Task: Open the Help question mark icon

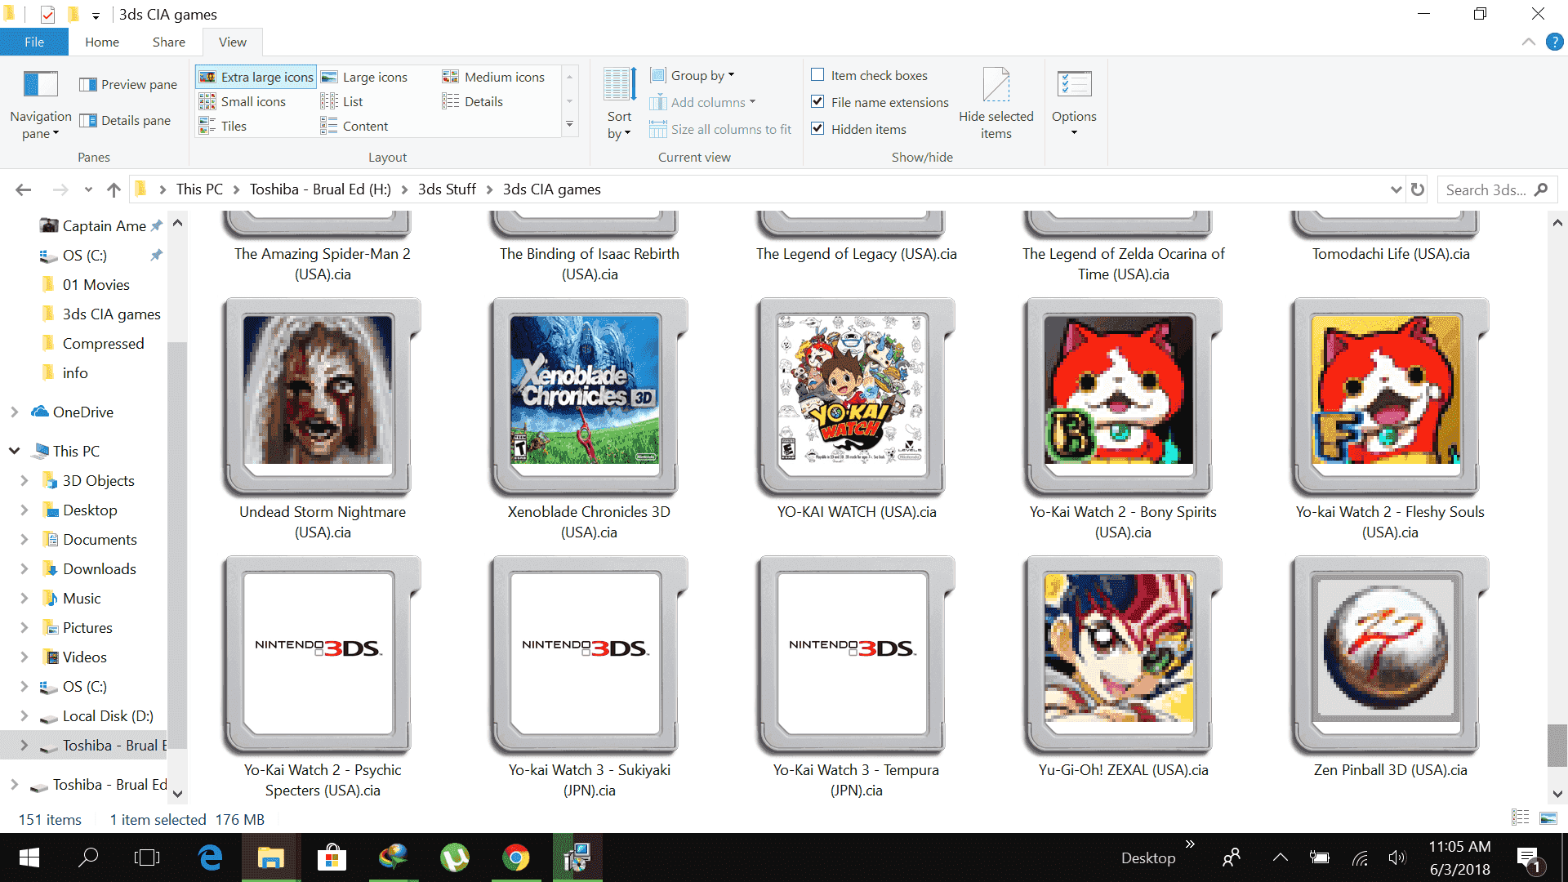Action: 1555,42
